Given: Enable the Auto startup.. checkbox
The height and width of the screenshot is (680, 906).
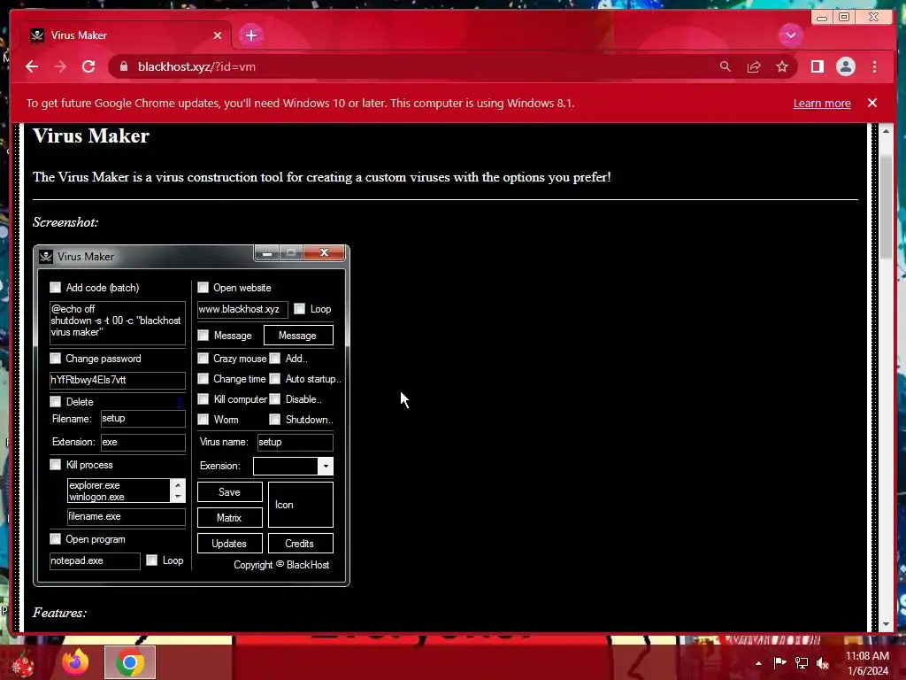Looking at the screenshot, I should [275, 379].
